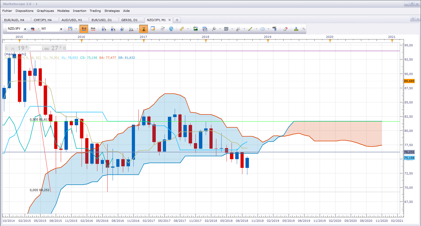Select the cursor zoom tool
Screen dimensions: 421x226
(x=122, y=29)
